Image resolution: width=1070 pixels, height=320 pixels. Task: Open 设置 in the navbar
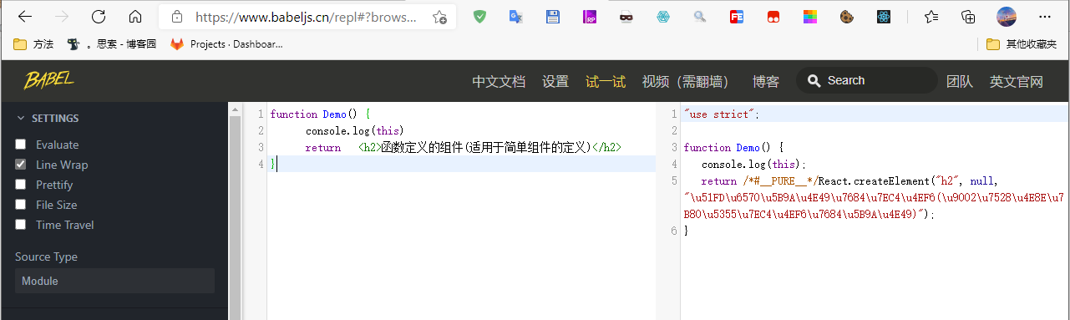click(555, 81)
